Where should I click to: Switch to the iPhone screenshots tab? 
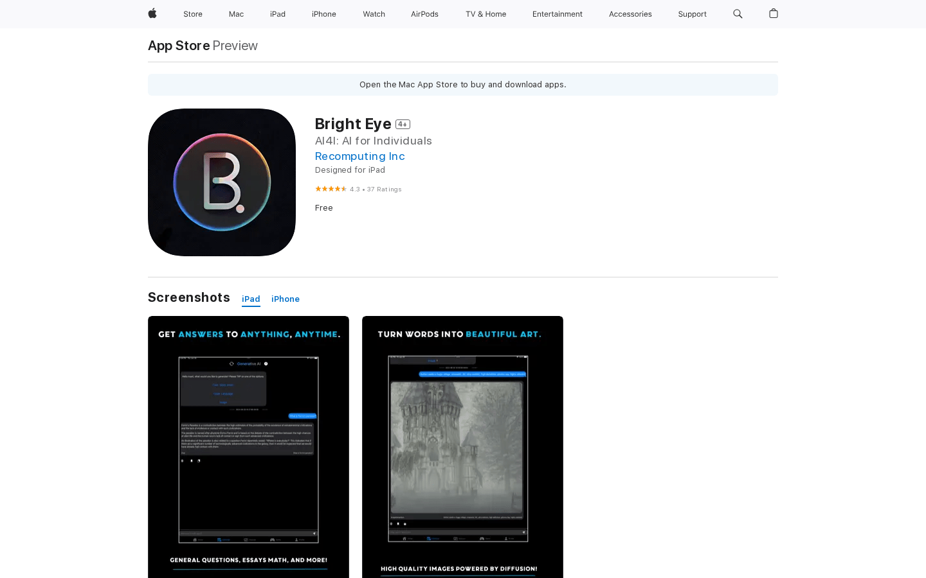(x=286, y=299)
